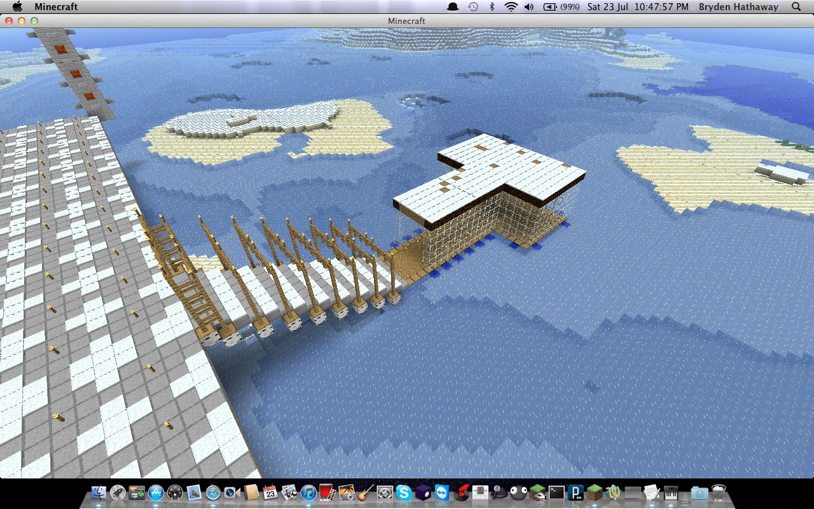Adjust the Volume control in the menu bar
This screenshot has width=814, height=509.
(x=530, y=7)
